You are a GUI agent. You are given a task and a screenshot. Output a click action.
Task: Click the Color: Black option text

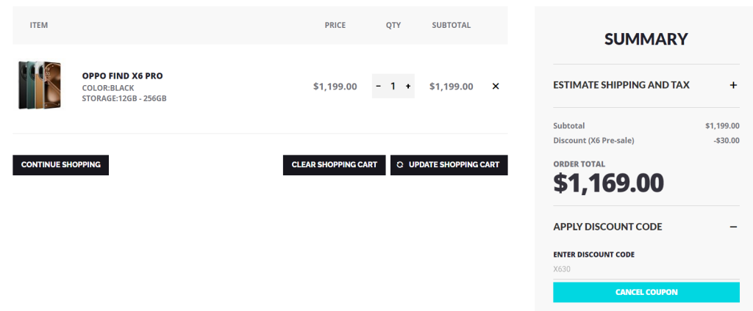tap(107, 88)
